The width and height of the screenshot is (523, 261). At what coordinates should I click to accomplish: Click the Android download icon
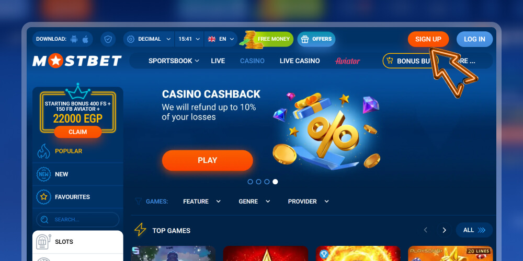click(x=74, y=39)
